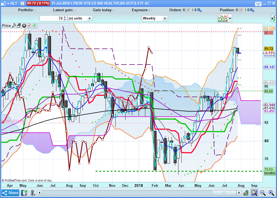
Task: Click the Aug label at right of axis
Action: pyautogui.click(x=241, y=186)
